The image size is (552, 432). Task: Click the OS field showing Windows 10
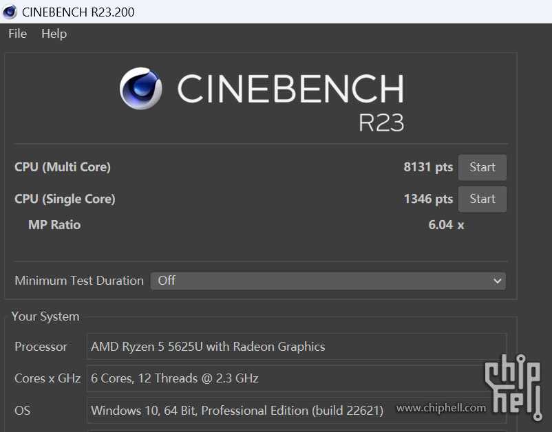coord(297,410)
